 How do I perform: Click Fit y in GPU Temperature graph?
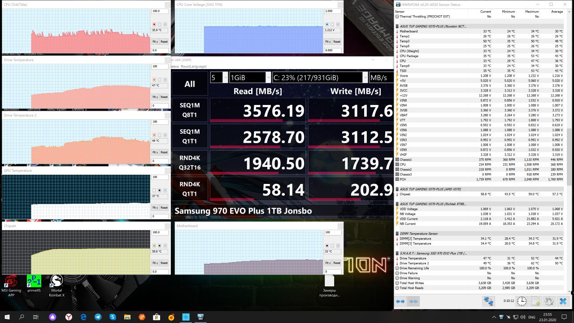(155, 207)
